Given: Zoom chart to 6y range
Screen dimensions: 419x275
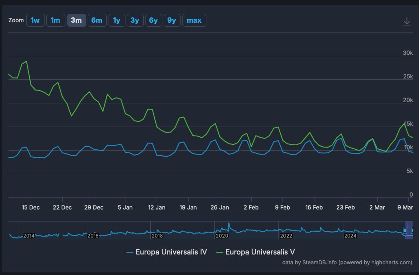Looking at the screenshot, I should tap(153, 21).
